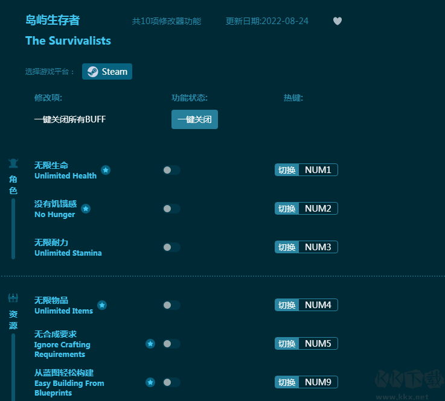The image size is (445, 401).
Task: Change the NUM4 hotkey binding
Action: pyautogui.click(x=318, y=305)
